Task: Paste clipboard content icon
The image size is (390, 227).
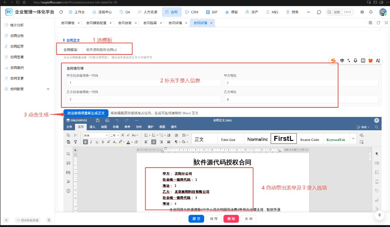Action: point(69,142)
